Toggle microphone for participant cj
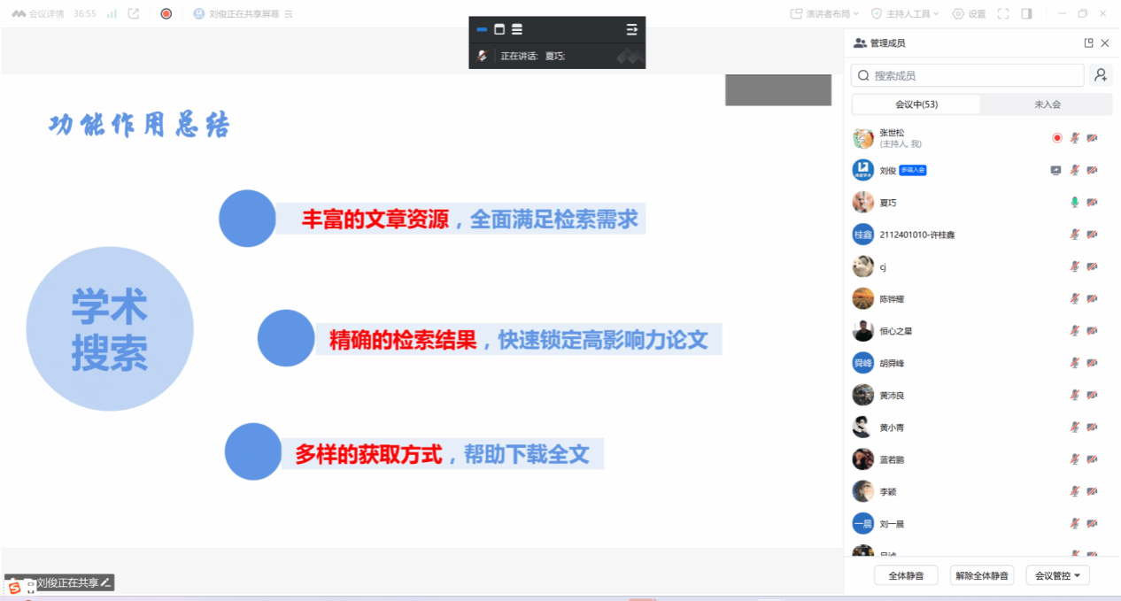 click(x=1075, y=266)
